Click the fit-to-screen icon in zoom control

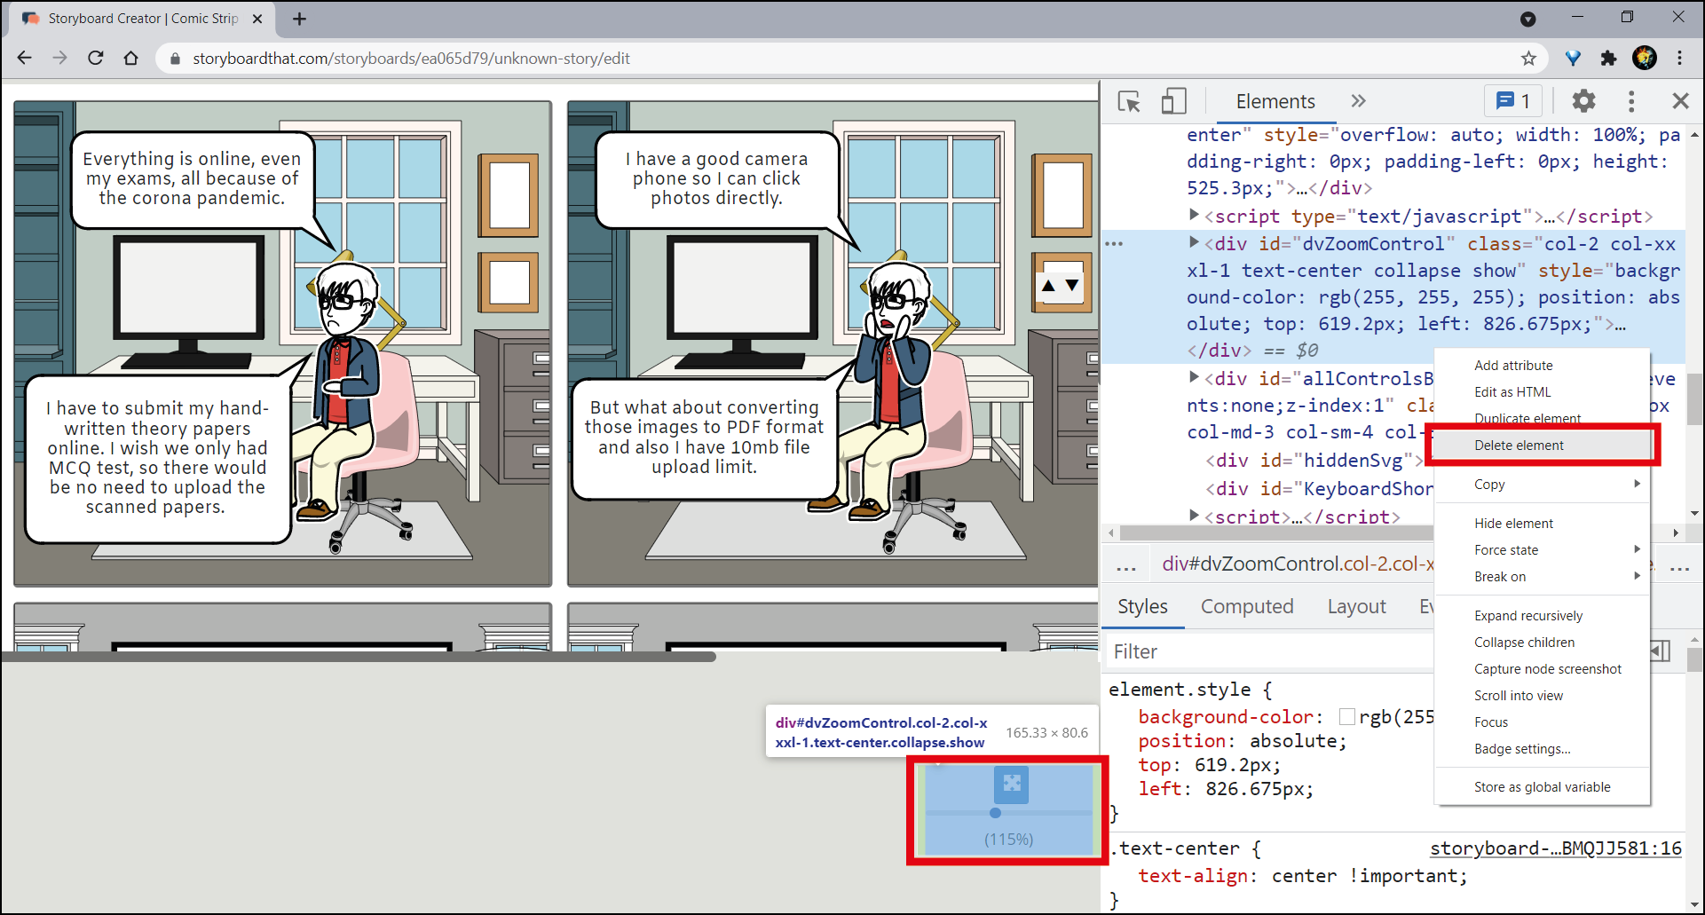pyautogui.click(x=1011, y=784)
